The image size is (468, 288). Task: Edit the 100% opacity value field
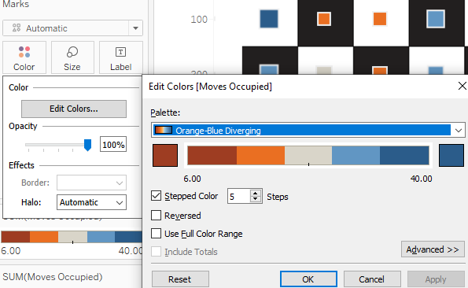pyautogui.click(x=113, y=145)
